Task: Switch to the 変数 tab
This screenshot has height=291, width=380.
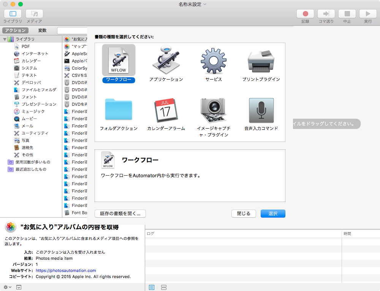Action: [x=42, y=30]
